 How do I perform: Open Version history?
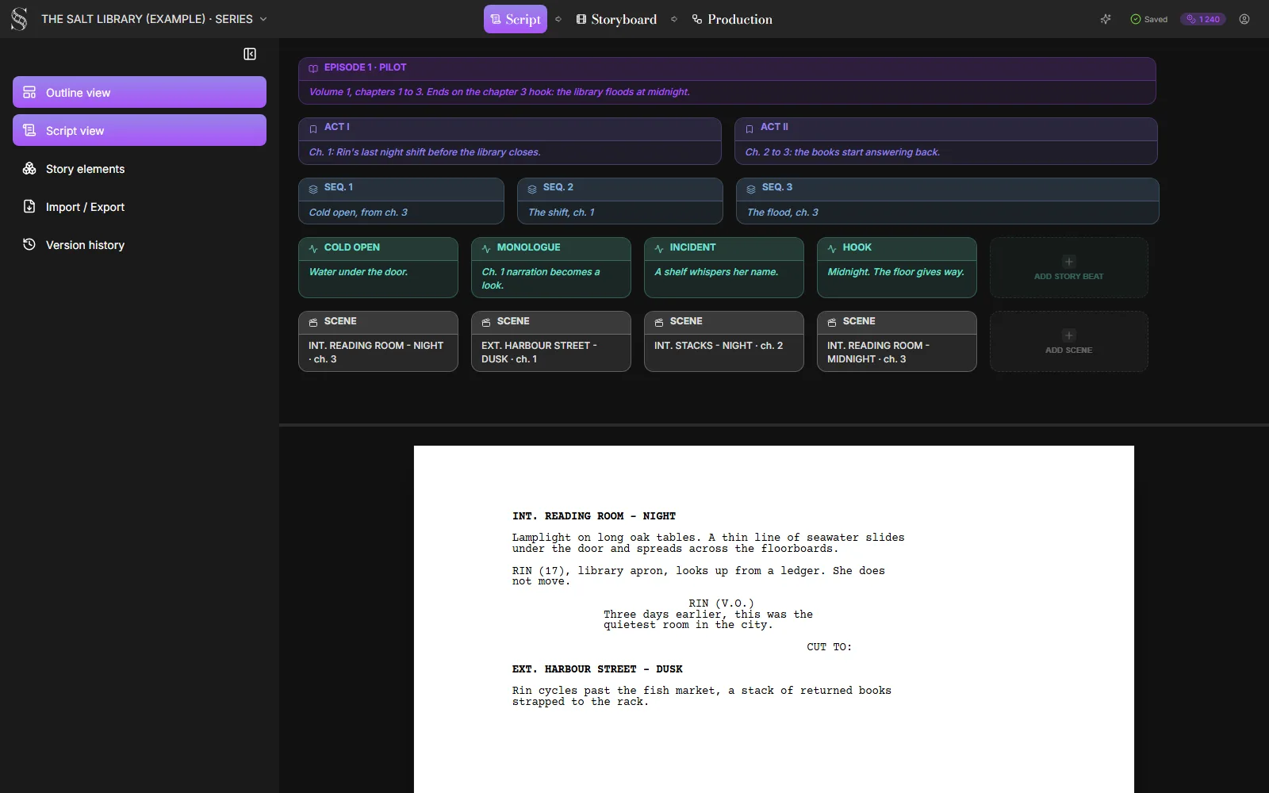click(x=140, y=244)
